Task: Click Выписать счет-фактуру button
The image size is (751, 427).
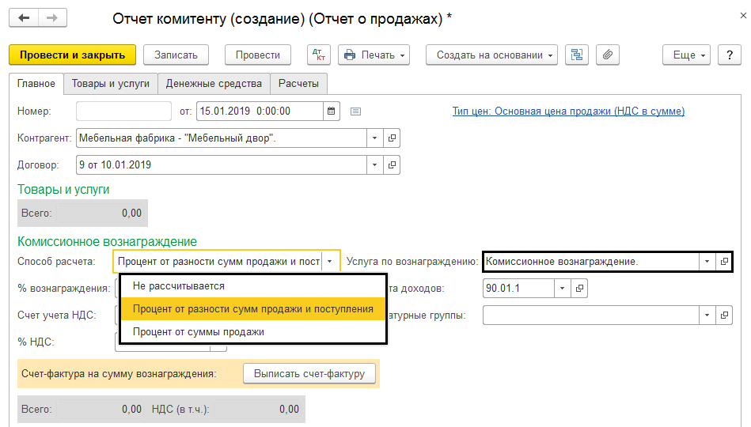Action: tap(309, 374)
